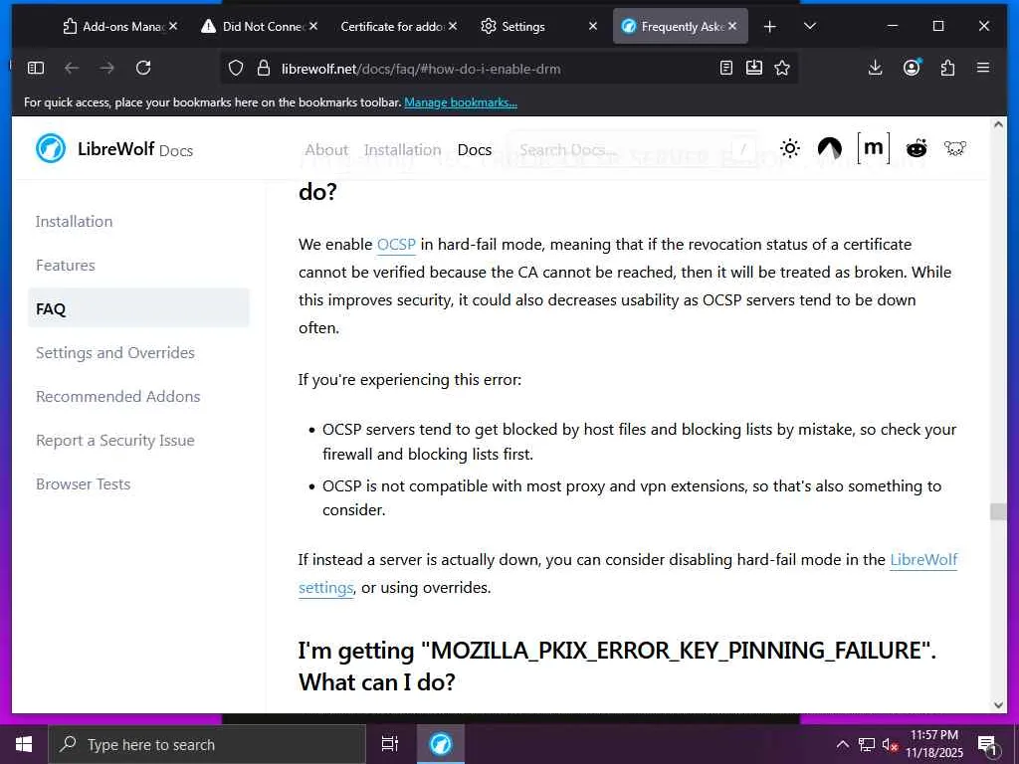Close the Add-ons Manager tab
The height and width of the screenshot is (764, 1019).
tap(173, 26)
